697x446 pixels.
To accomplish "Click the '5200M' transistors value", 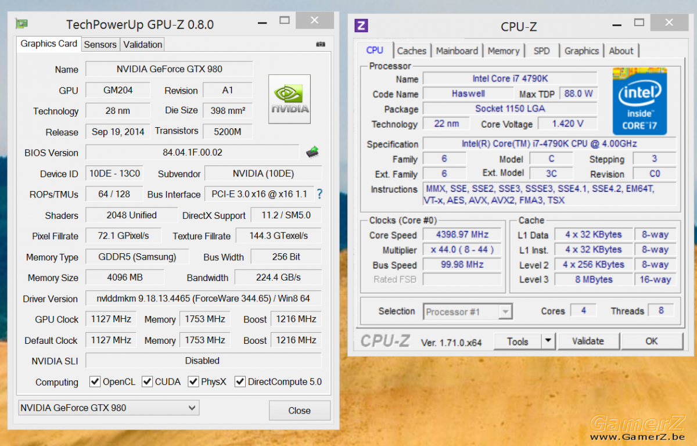I will tap(228, 131).
